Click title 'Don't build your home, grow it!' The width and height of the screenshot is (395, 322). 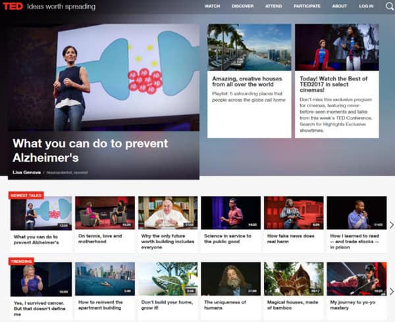click(x=167, y=305)
